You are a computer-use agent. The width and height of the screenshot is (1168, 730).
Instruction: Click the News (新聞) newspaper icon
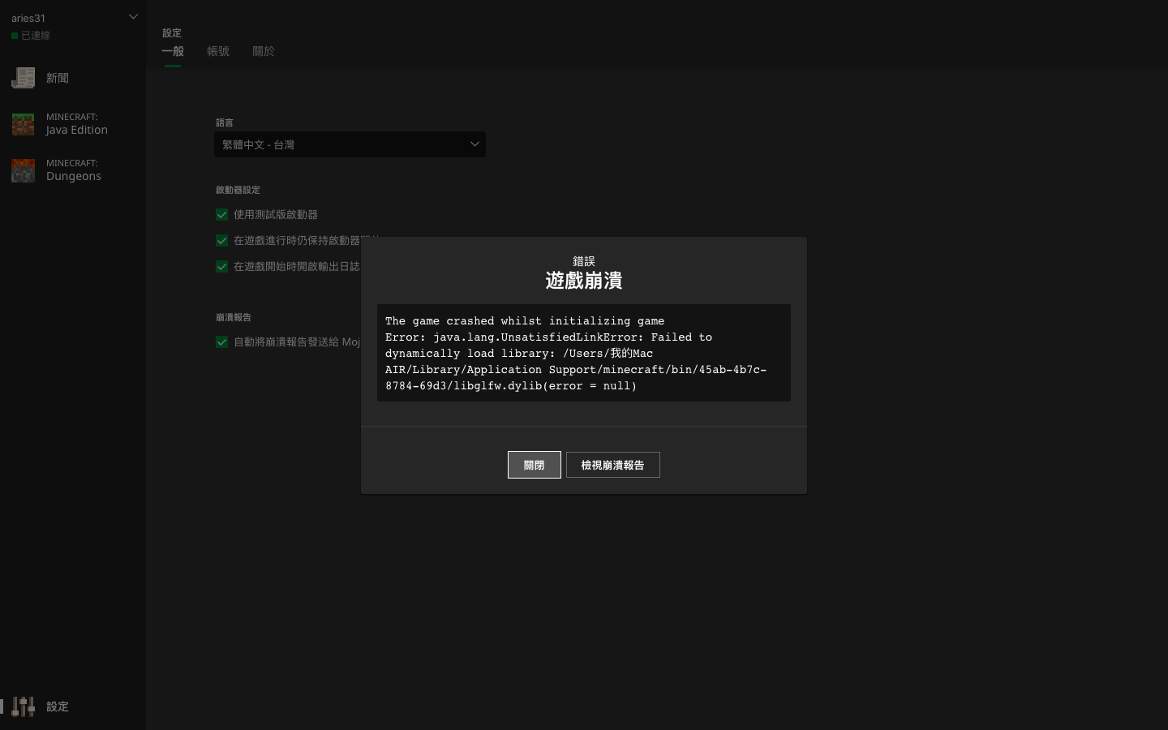tap(23, 78)
